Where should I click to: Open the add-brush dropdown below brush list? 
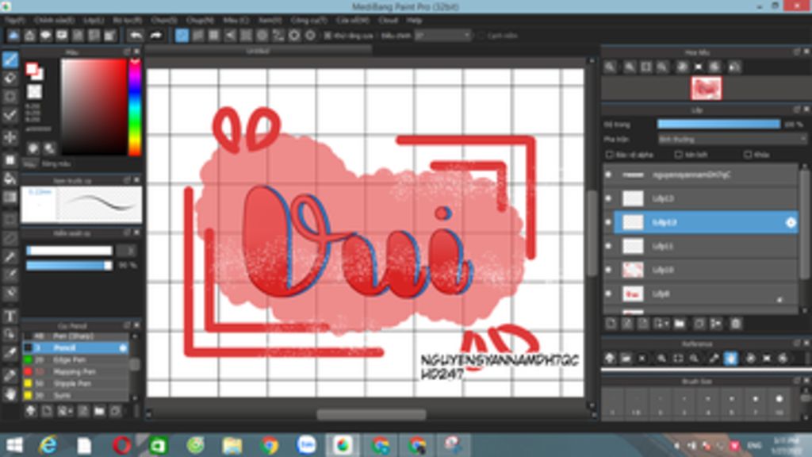65,411
